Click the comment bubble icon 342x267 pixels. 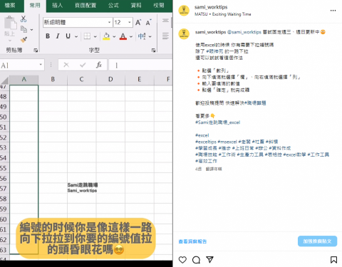[196, 260]
